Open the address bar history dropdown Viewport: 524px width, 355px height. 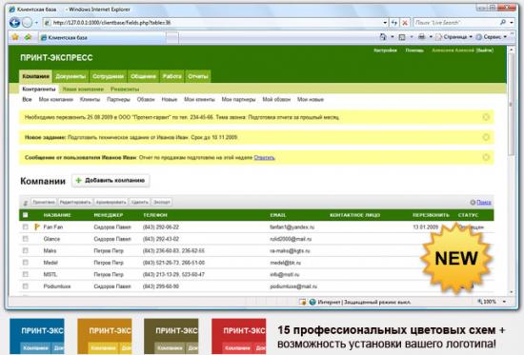click(x=385, y=23)
